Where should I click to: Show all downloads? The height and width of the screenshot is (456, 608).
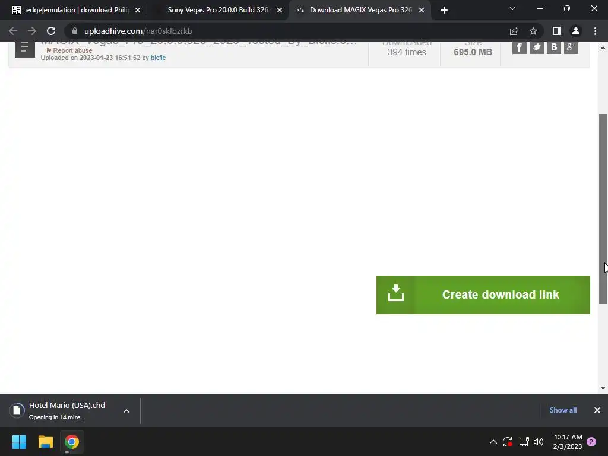(x=563, y=410)
